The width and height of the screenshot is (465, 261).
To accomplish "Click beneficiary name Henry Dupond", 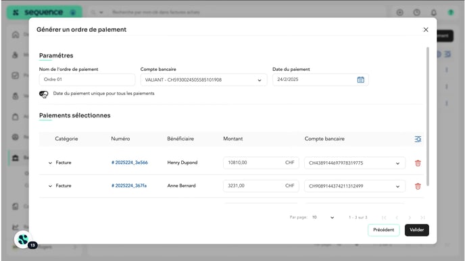I will click(182, 163).
